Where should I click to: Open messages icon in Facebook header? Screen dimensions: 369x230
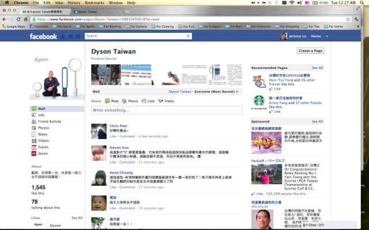pyautogui.click(x=70, y=36)
